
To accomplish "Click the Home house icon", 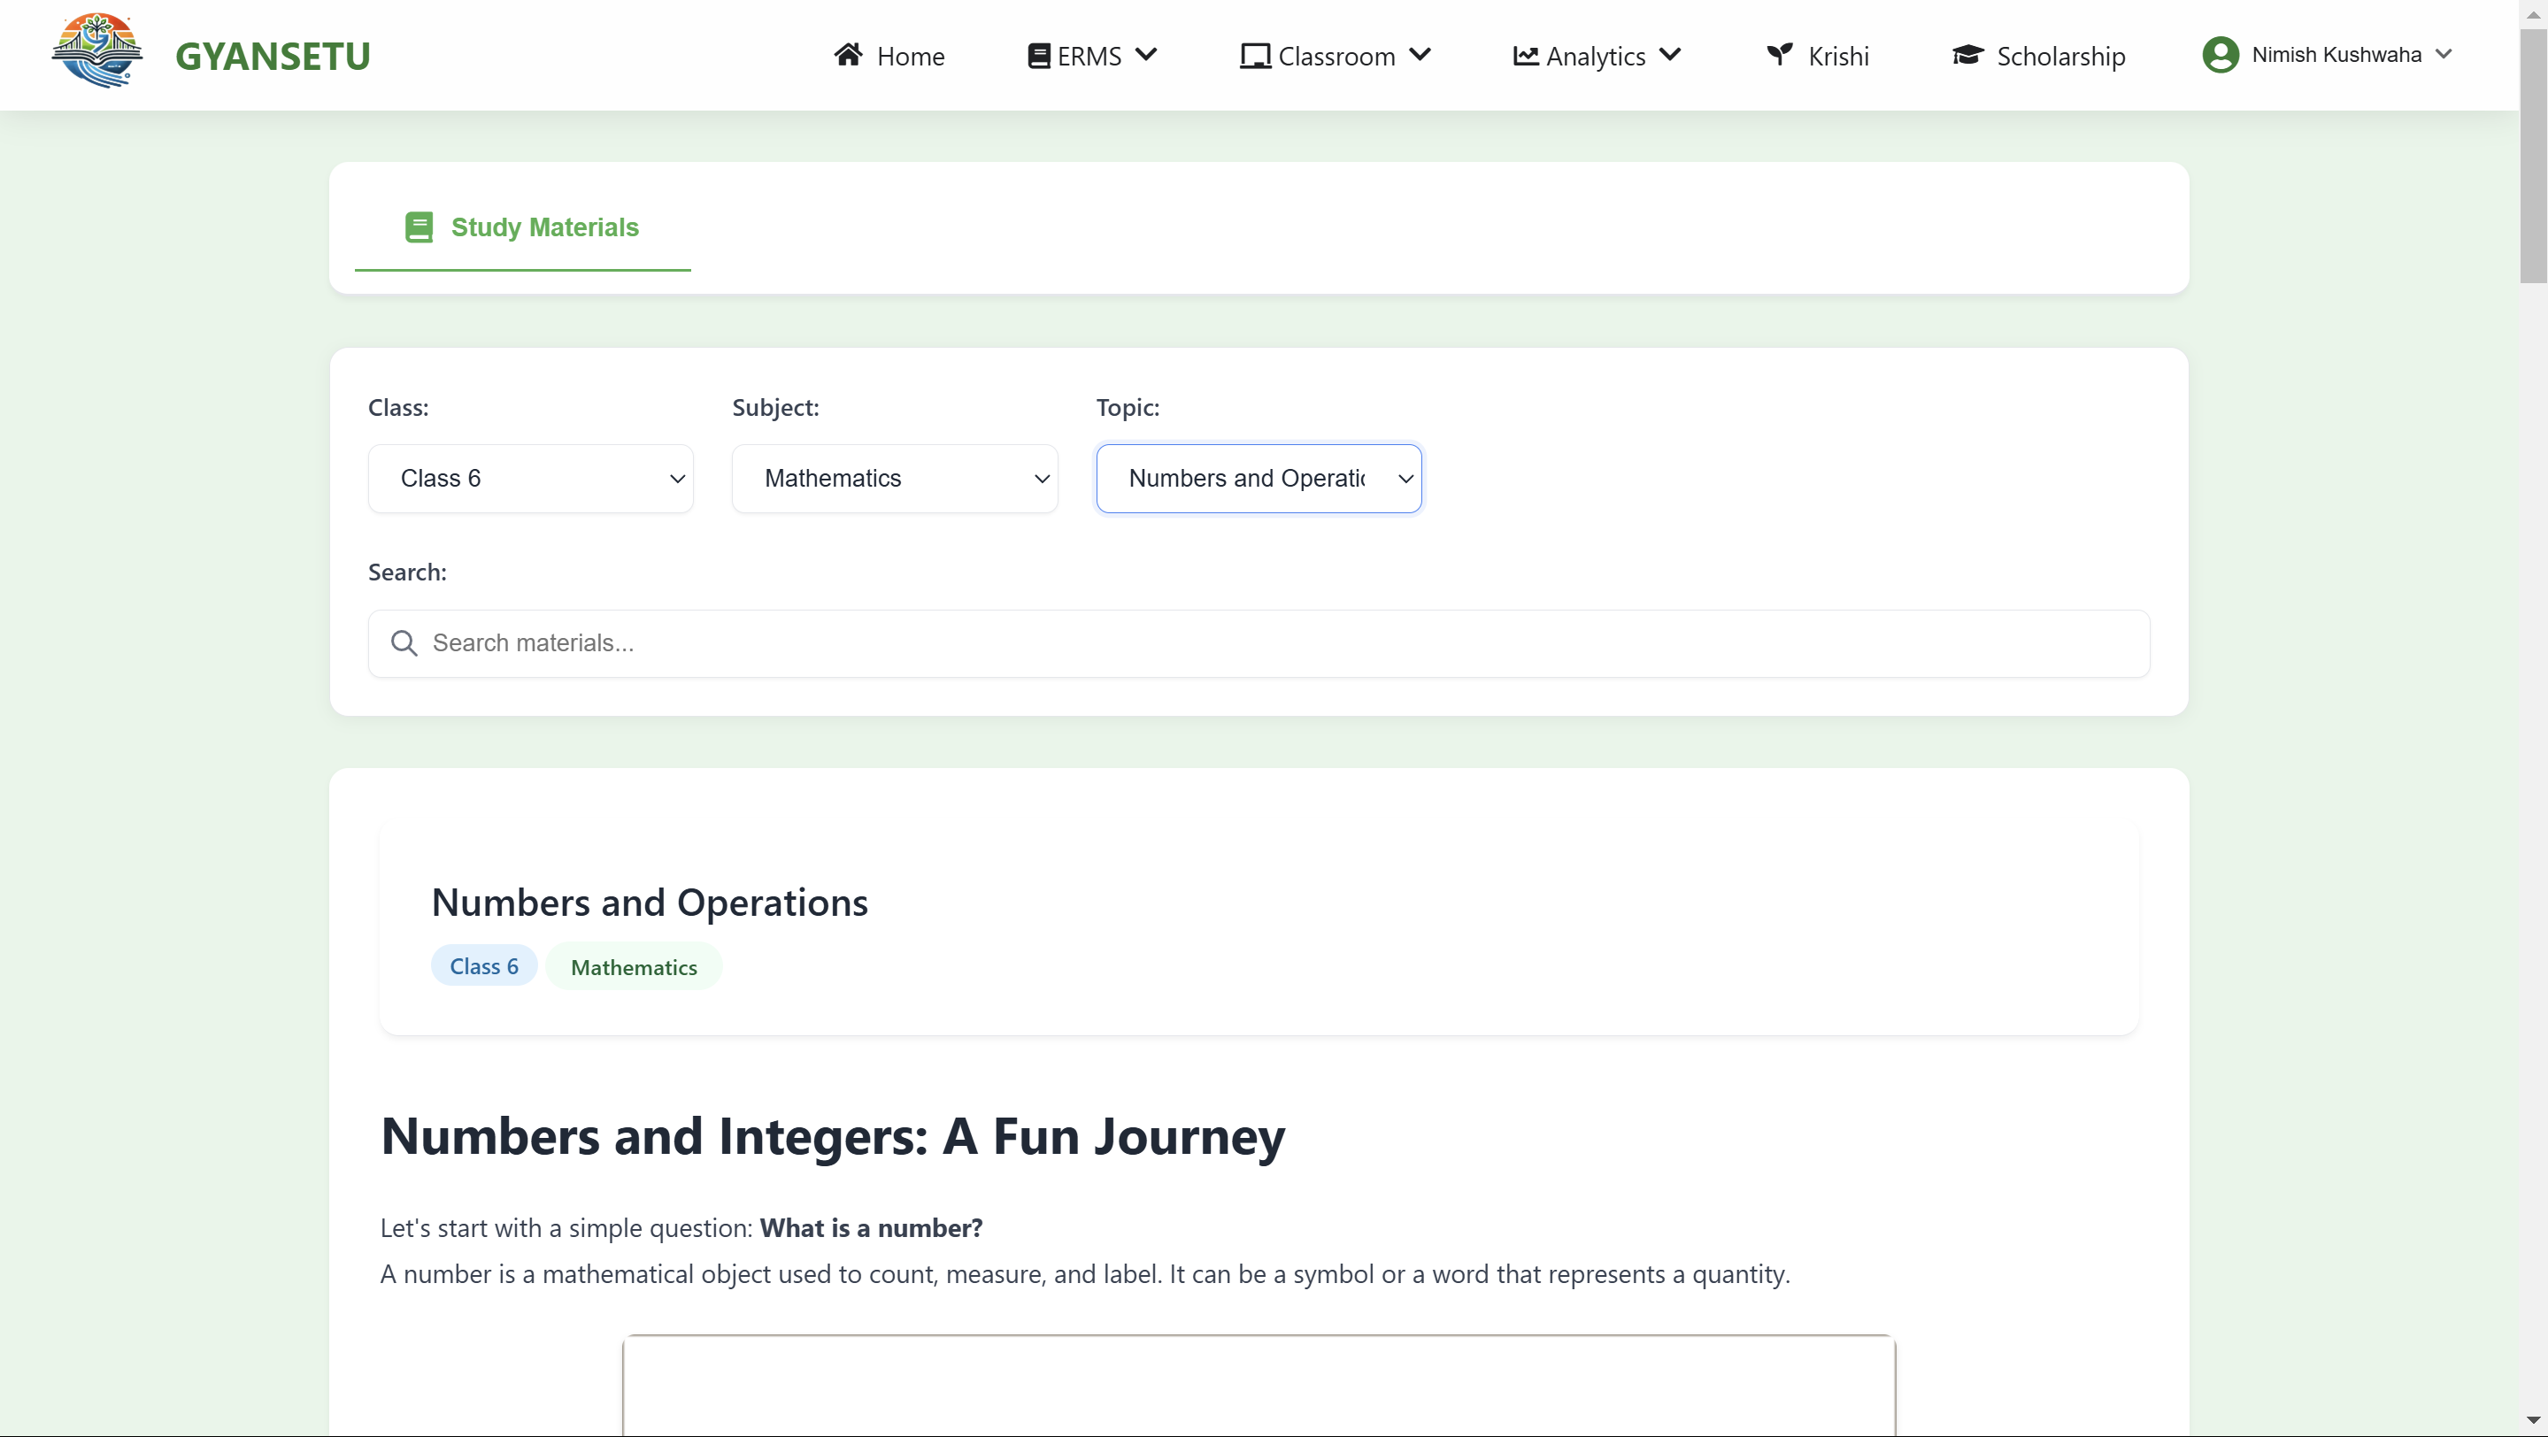I will (x=848, y=54).
